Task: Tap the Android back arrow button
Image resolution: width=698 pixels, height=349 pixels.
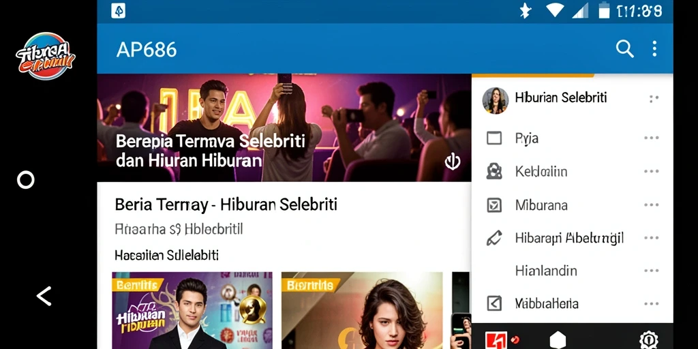Action: pyautogui.click(x=44, y=296)
